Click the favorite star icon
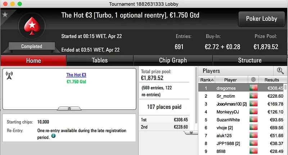This screenshot has width=288, height=155. (5, 15)
